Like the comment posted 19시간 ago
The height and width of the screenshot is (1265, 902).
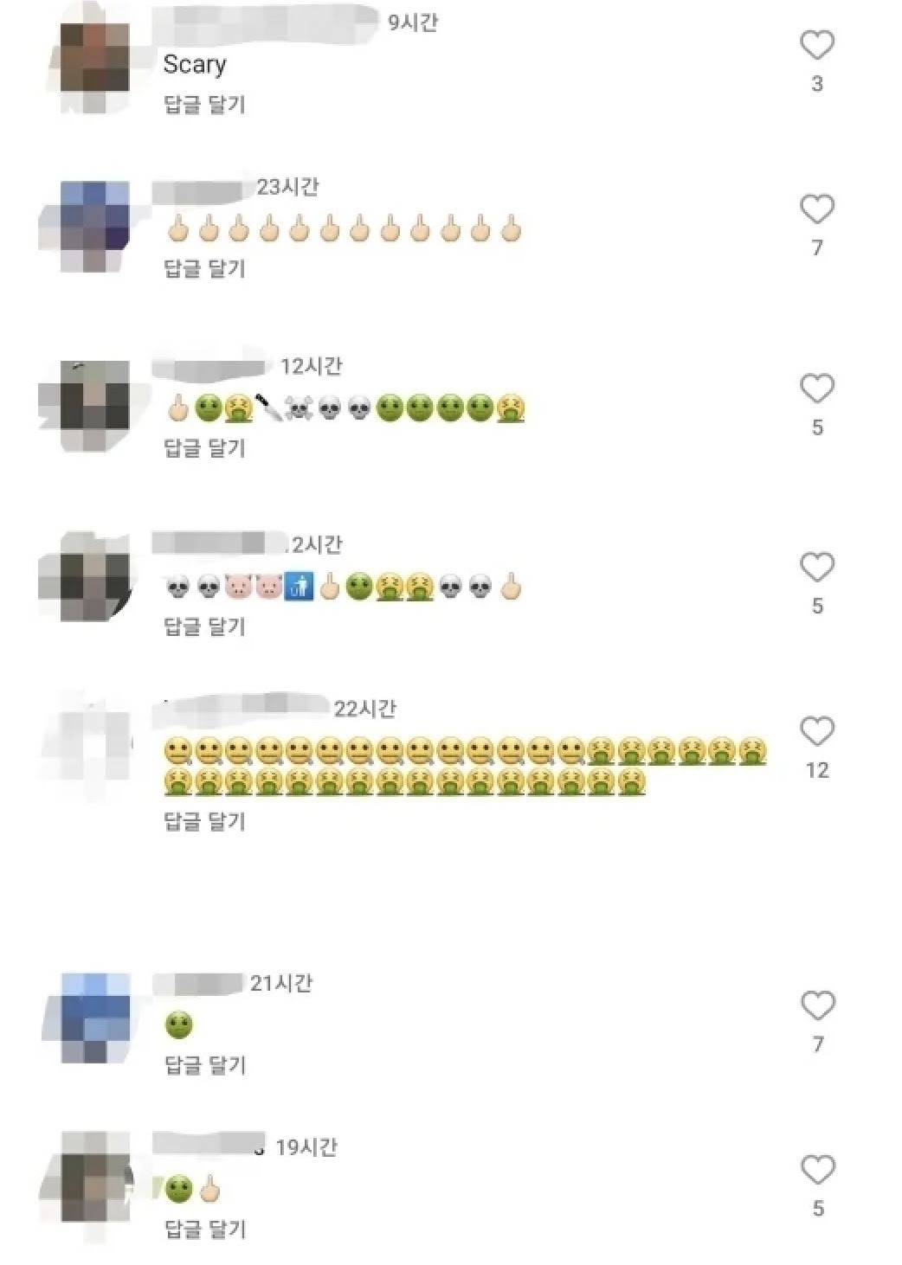click(x=817, y=1170)
